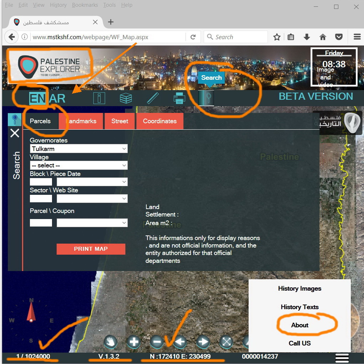Close the Search panel with X

[x=15, y=133]
